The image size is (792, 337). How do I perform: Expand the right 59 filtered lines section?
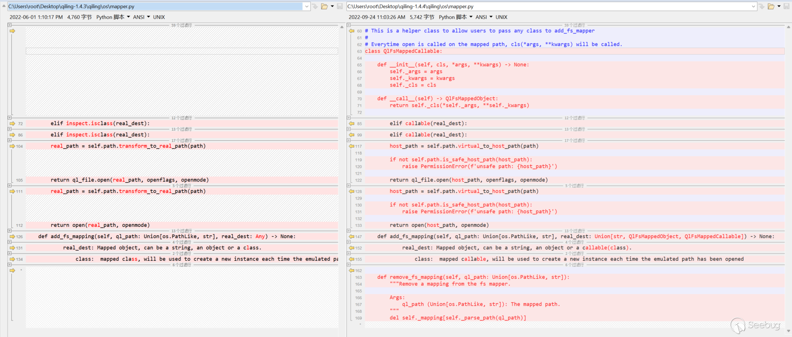(349, 25)
